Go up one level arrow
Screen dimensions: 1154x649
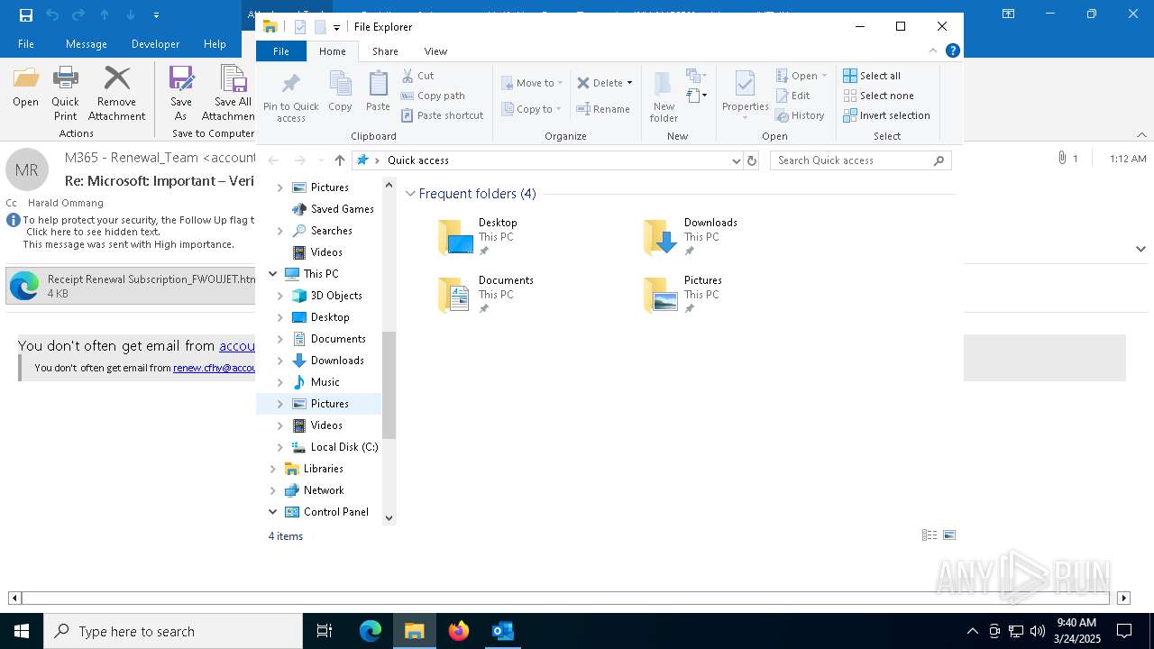pyautogui.click(x=339, y=160)
